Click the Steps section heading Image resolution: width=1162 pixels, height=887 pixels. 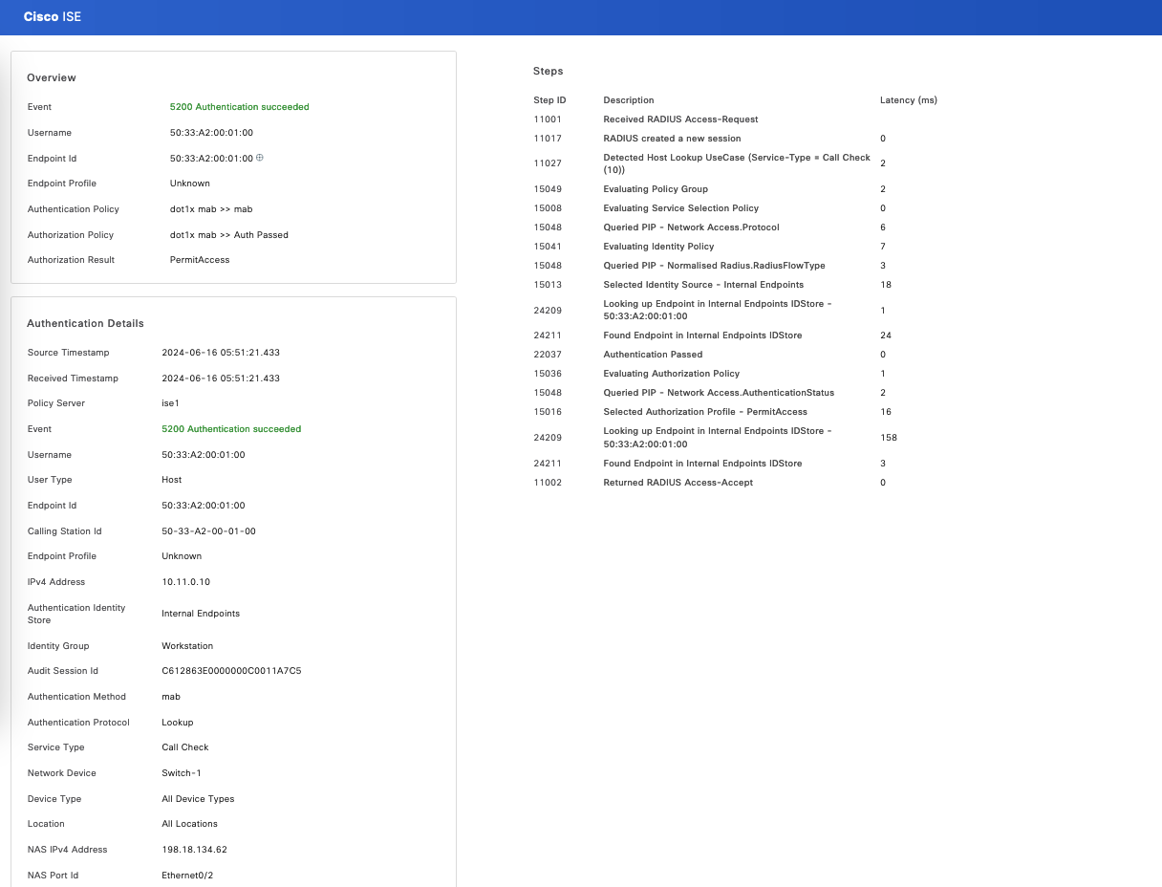point(548,71)
